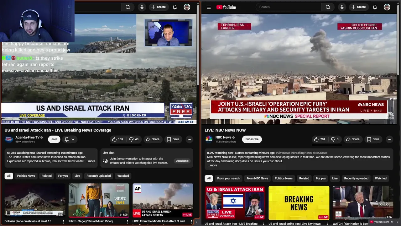Image resolution: width=401 pixels, height=226 pixels.
Task: Select From your search chip in right window
Action: [x=229, y=178]
